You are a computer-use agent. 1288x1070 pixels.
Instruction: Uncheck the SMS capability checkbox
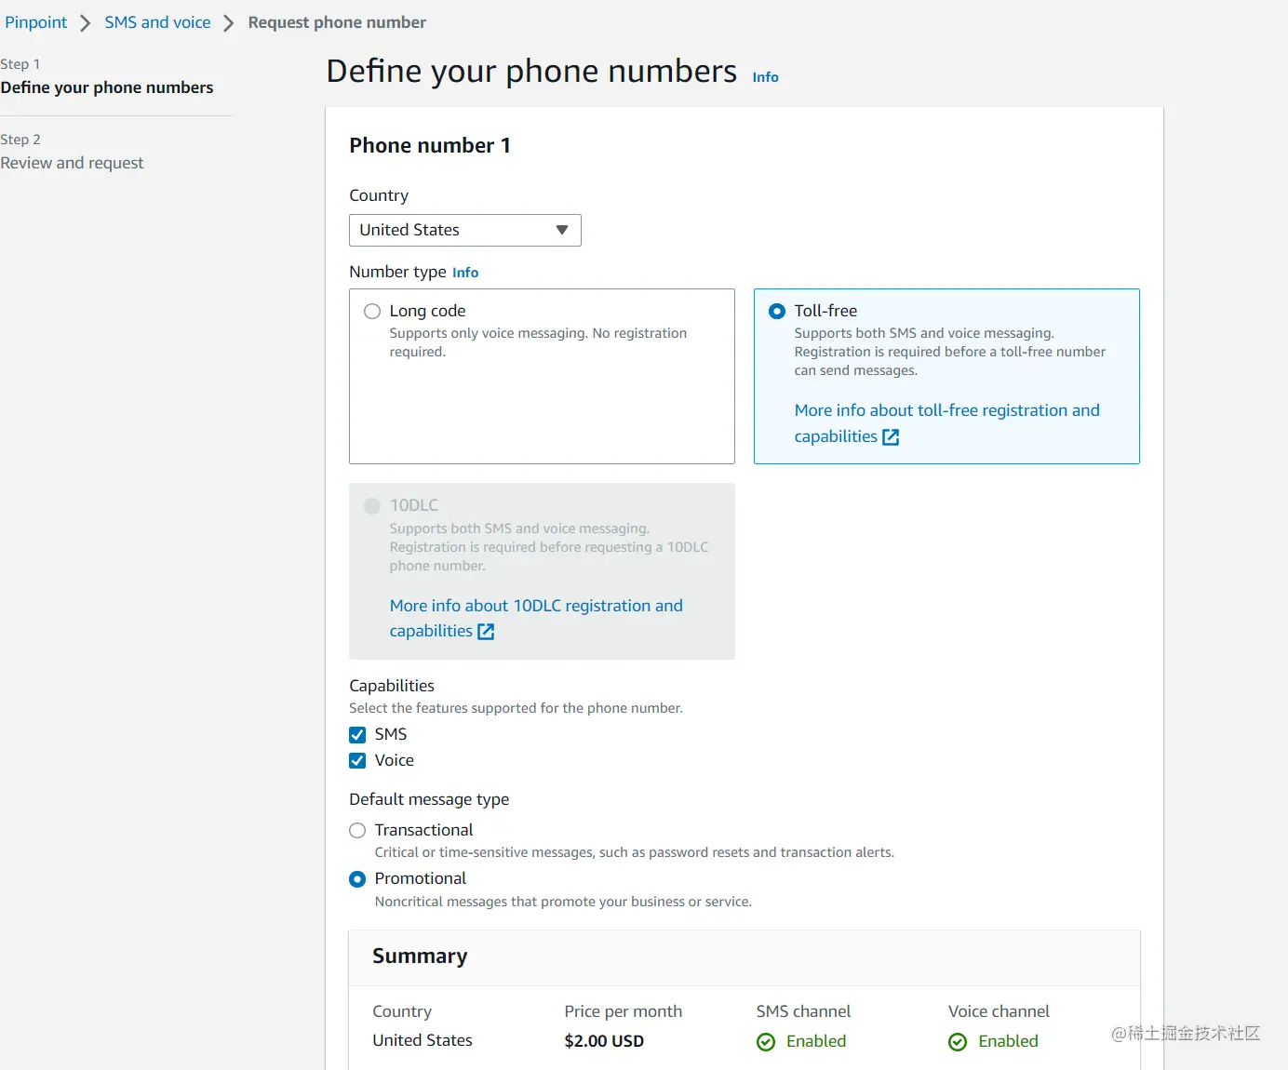pos(356,734)
